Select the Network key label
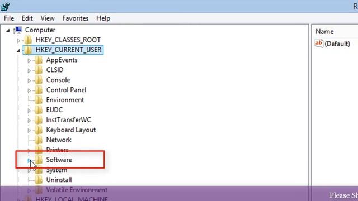Viewport: 358px width, 201px height. tap(59, 140)
